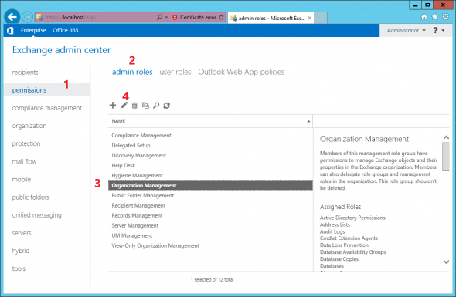Click the edit pencil icon

(x=124, y=105)
